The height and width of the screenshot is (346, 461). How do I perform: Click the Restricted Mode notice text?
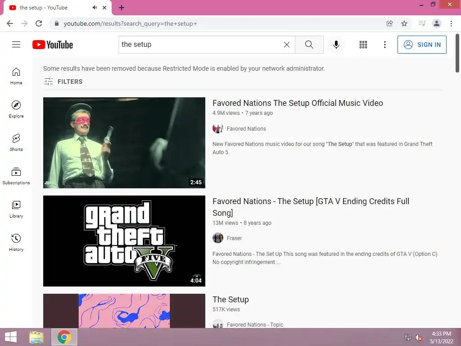point(184,68)
